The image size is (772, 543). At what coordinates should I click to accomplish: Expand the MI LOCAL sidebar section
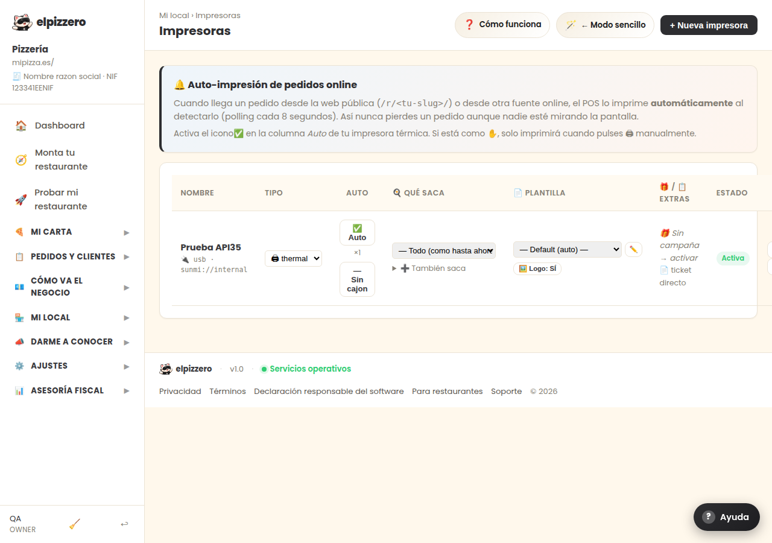[72, 317]
